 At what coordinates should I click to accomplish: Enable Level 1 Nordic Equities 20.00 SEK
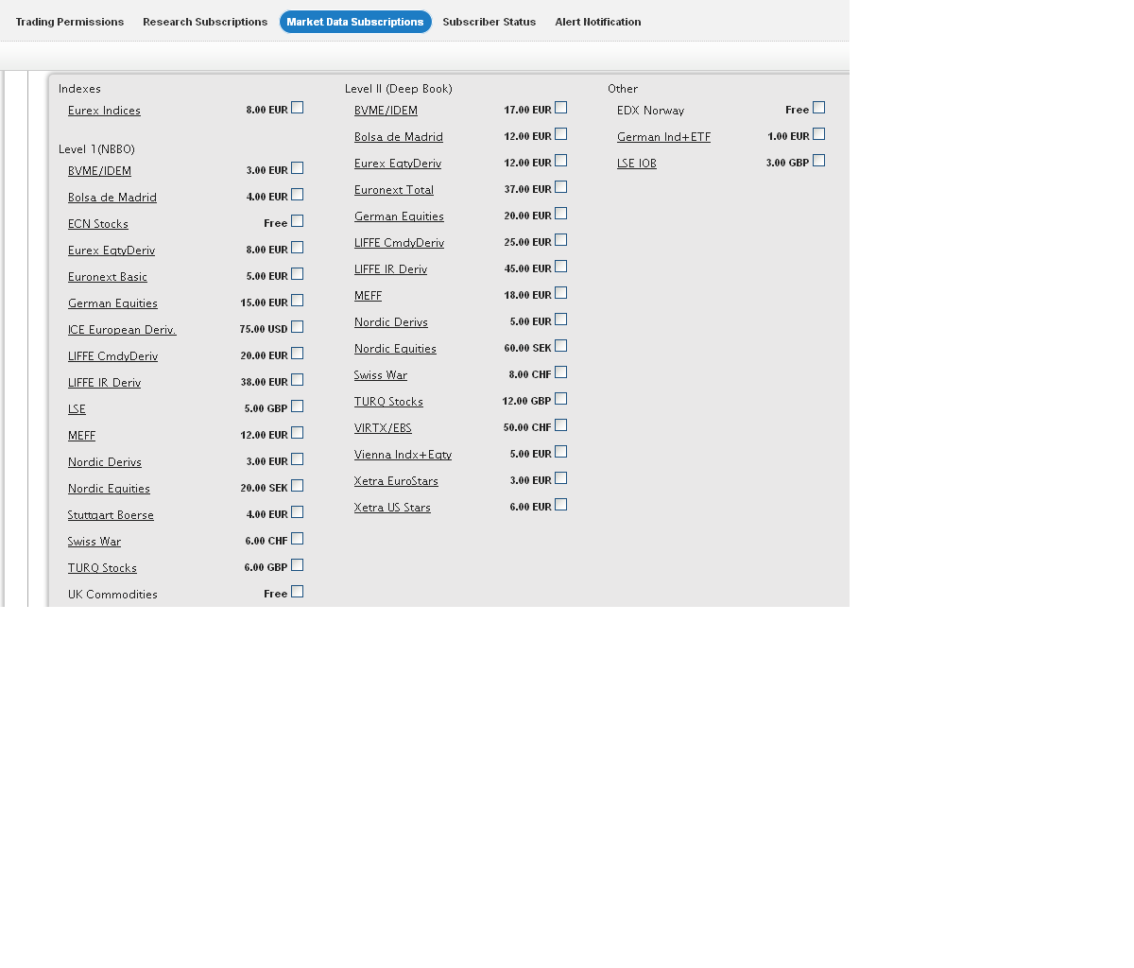(298, 486)
